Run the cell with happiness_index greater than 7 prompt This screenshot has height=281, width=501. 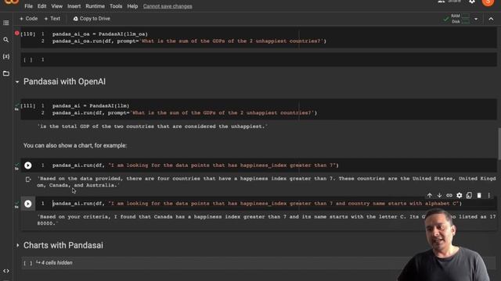[x=28, y=165]
